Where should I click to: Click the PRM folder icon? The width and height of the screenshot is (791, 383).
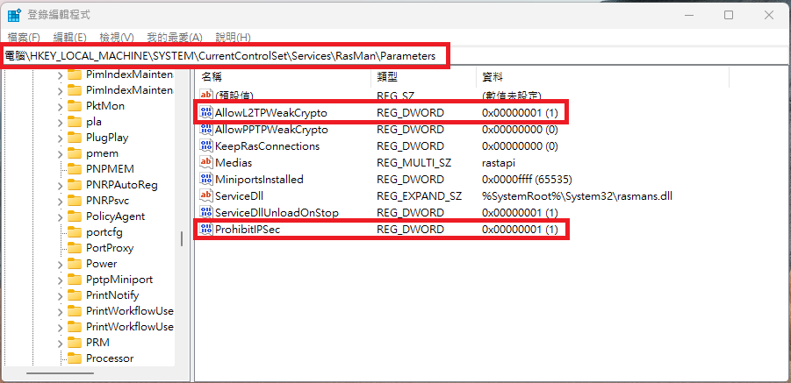click(75, 343)
